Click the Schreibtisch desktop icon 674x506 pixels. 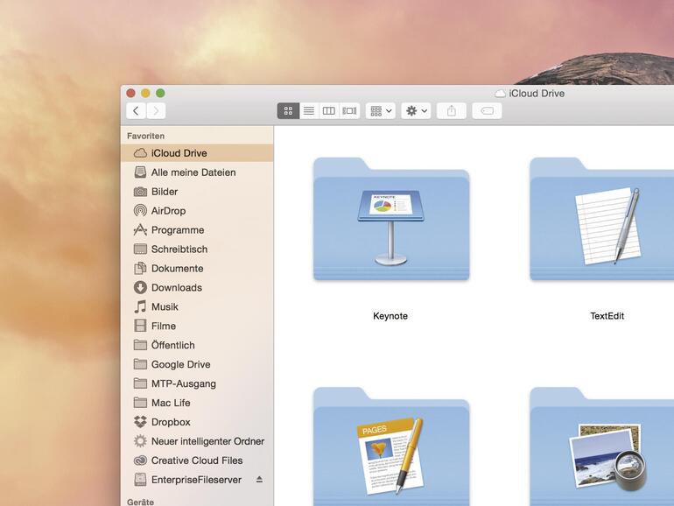[140, 249]
